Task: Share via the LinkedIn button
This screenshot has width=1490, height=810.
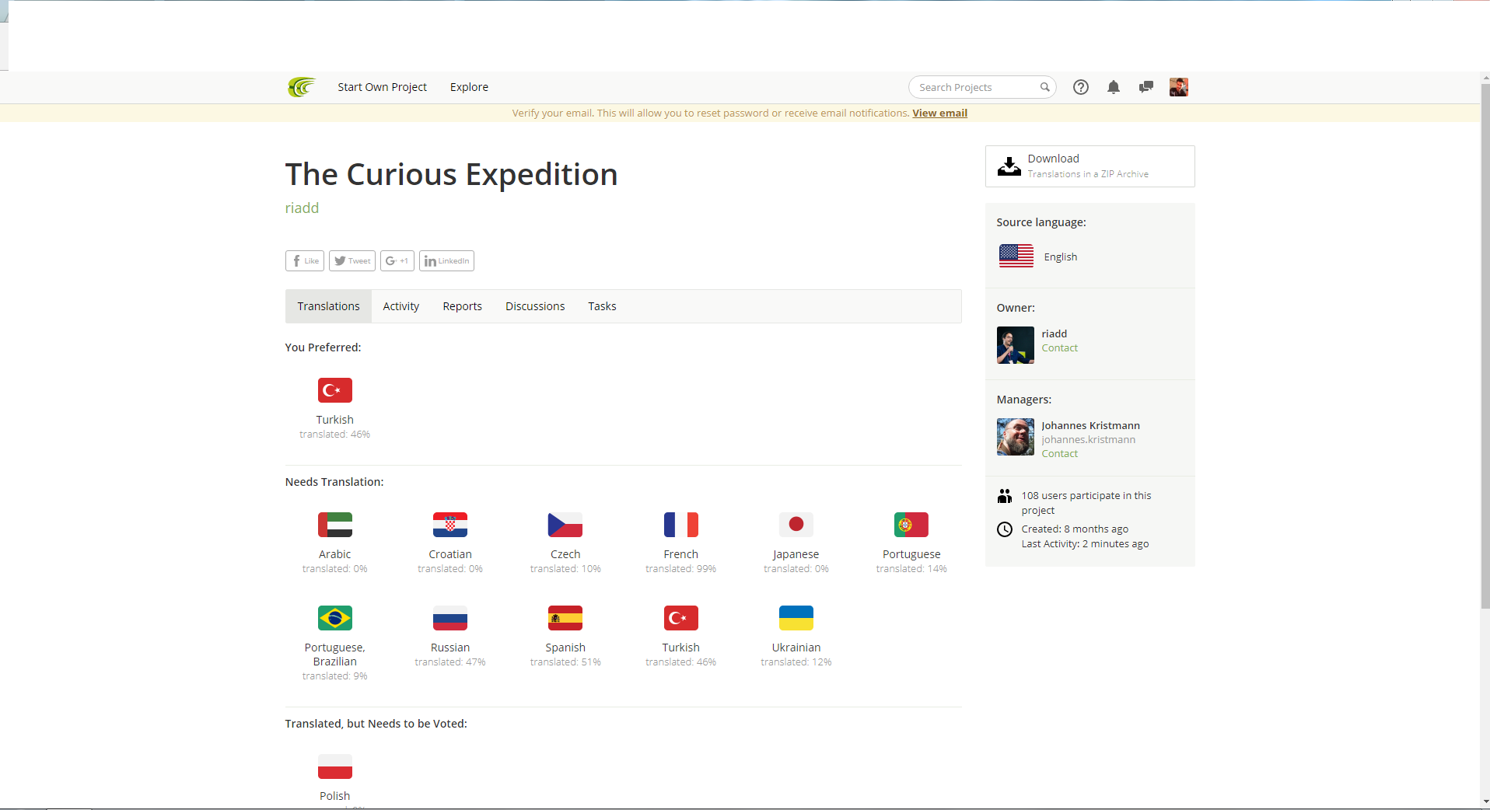Action: tap(446, 261)
